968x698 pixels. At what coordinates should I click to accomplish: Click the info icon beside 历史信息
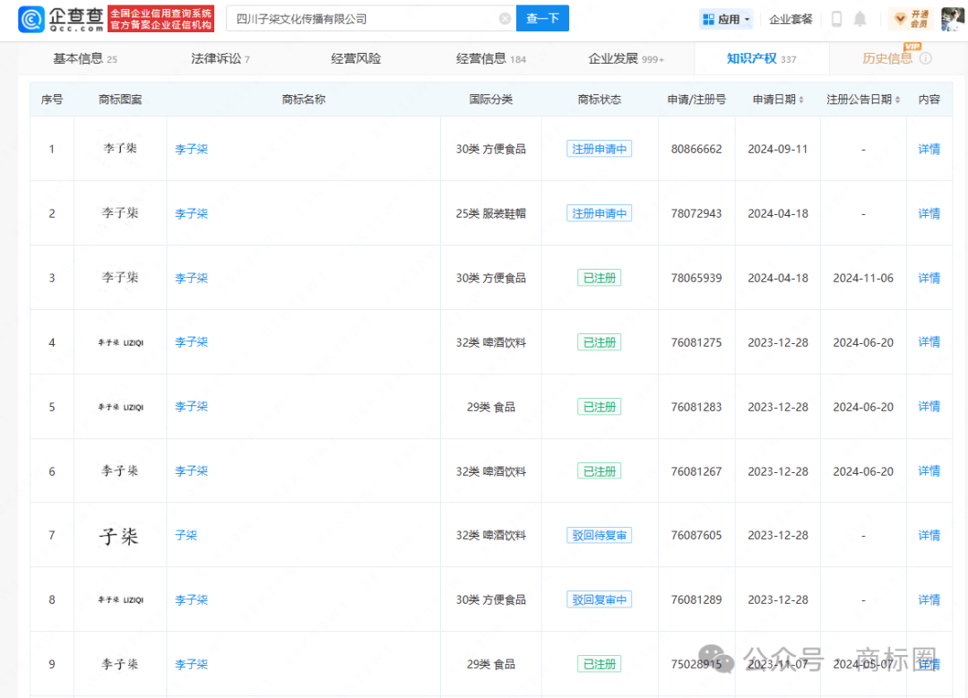point(926,58)
